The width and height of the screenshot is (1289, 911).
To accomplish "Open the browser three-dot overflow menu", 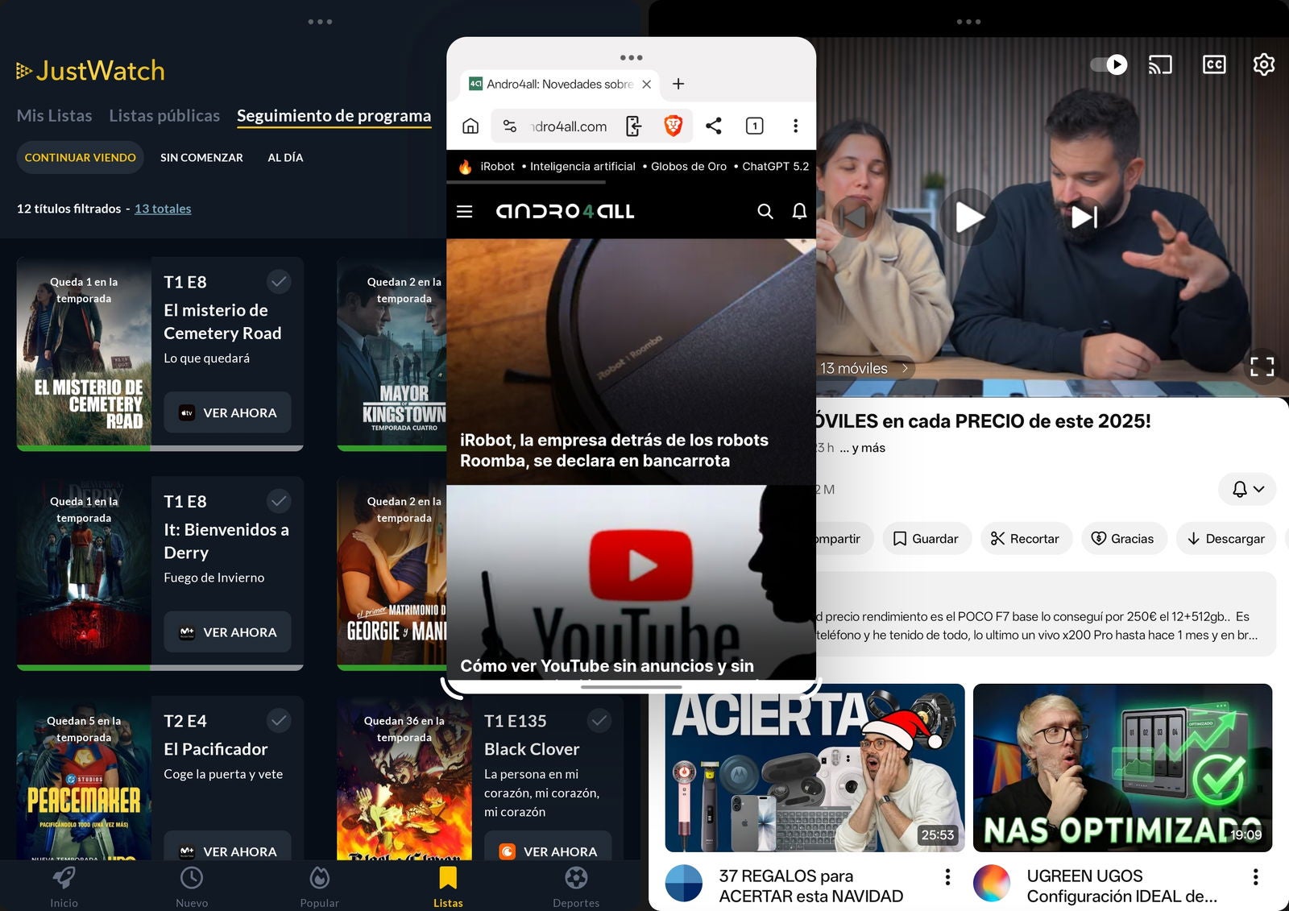I will 795,126.
